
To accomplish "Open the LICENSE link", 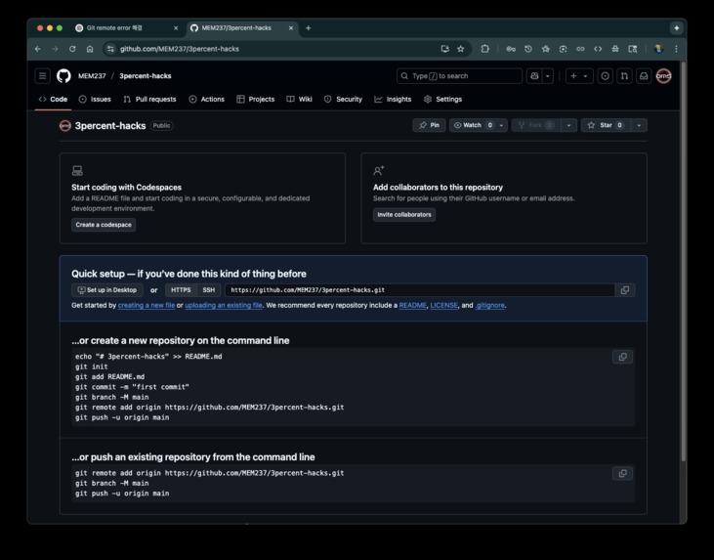I will coord(444,305).
